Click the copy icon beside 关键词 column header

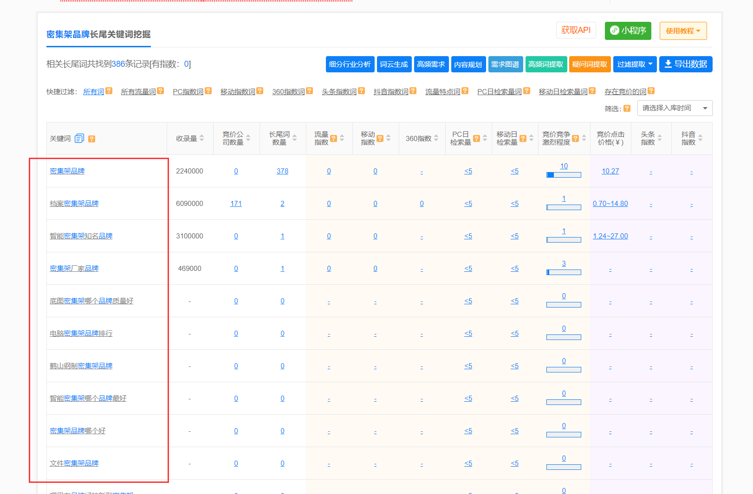click(x=80, y=138)
